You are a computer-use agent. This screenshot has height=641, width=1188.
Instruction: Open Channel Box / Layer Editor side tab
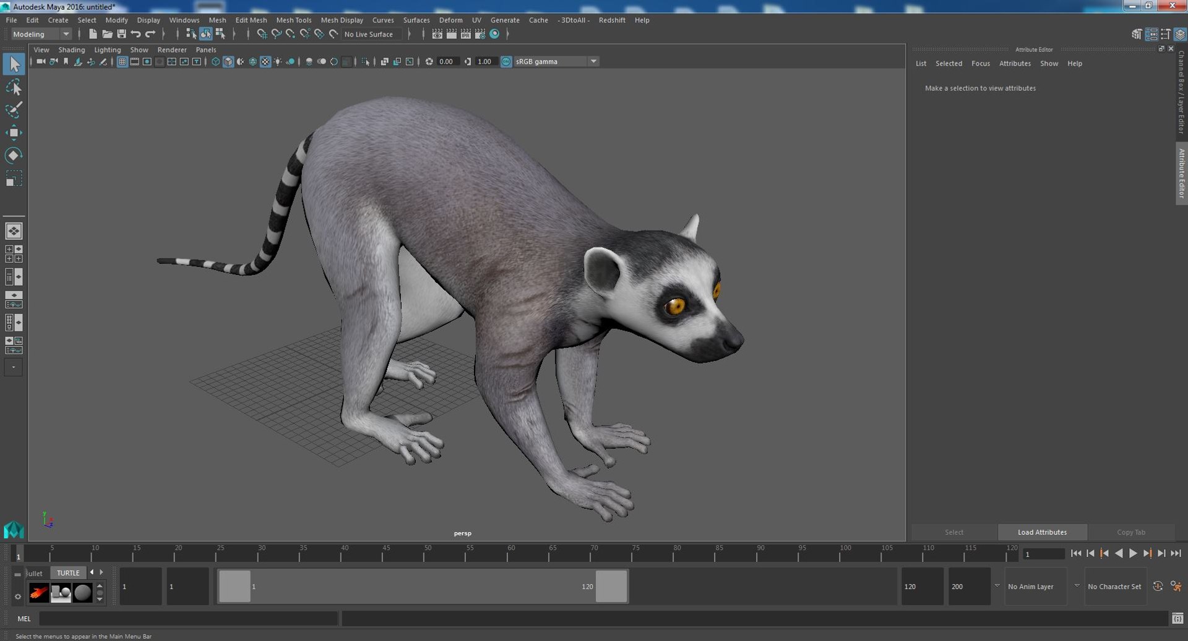[1181, 92]
